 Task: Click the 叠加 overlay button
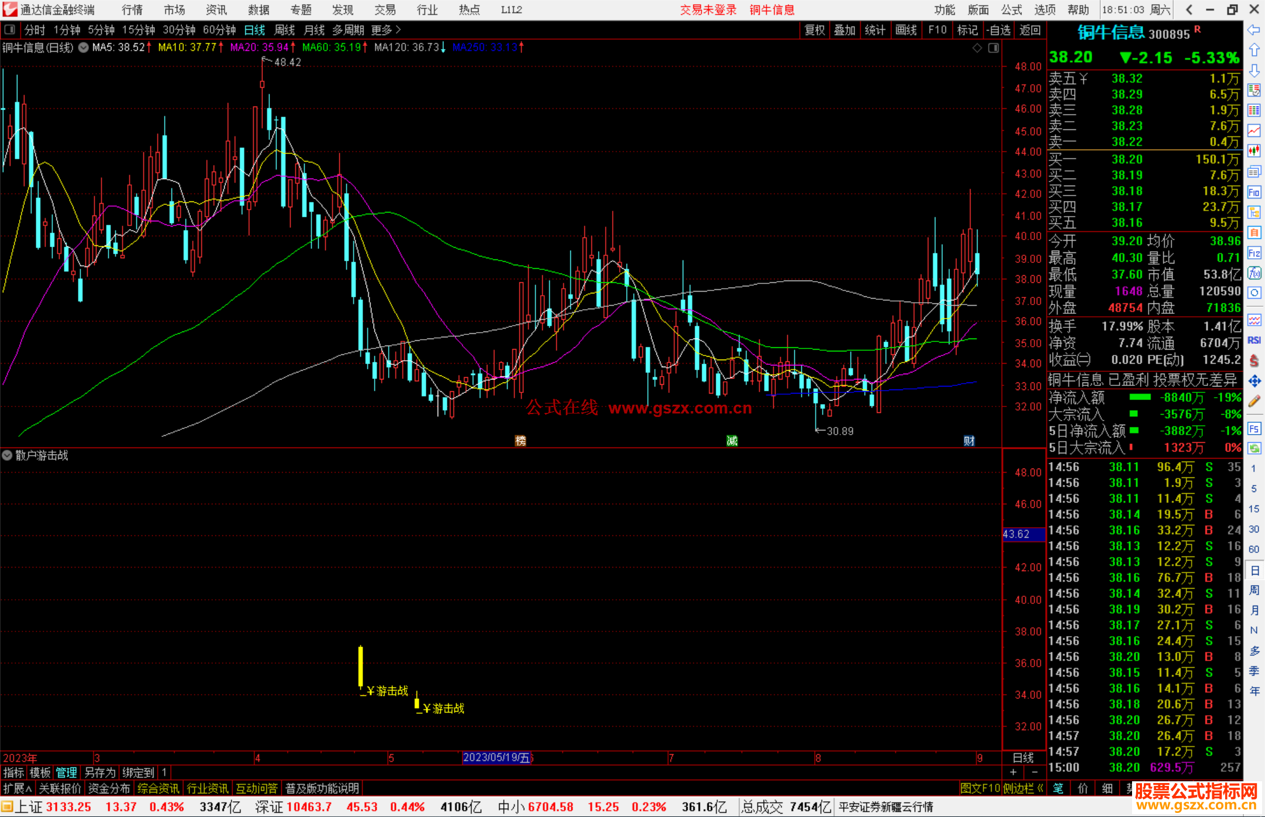pyautogui.click(x=845, y=30)
